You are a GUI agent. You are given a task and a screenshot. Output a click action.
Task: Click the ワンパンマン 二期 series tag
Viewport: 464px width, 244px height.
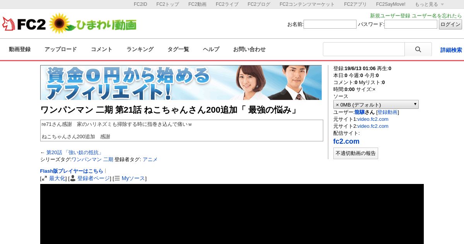(92, 160)
